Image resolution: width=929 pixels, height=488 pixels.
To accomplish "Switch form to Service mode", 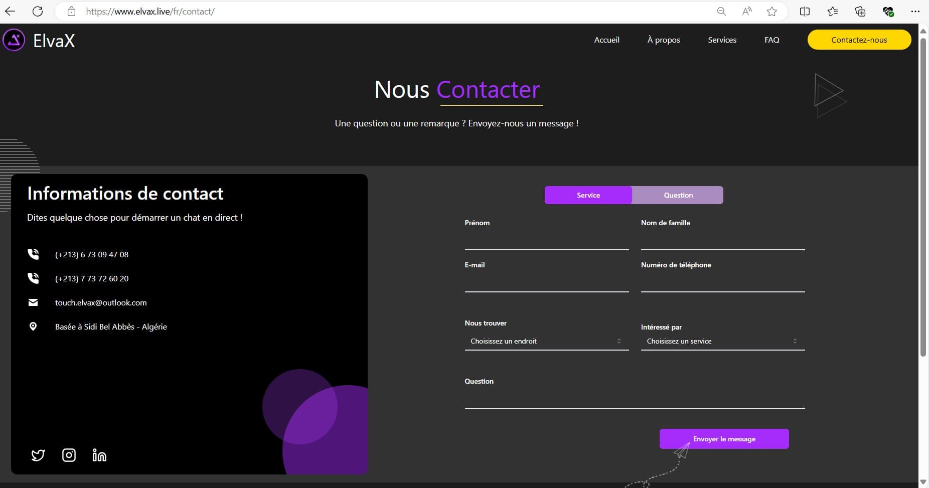I will click(588, 195).
